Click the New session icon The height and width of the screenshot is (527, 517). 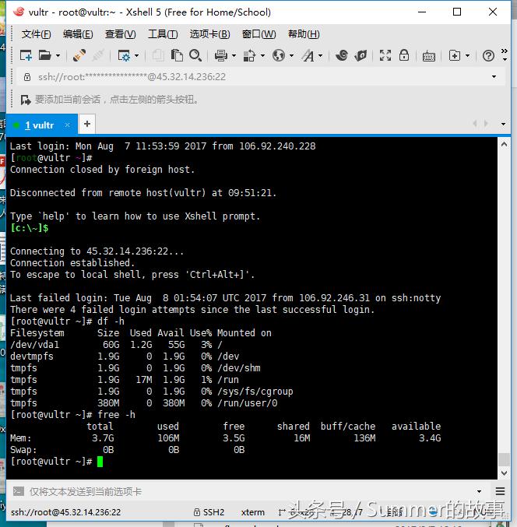click(26, 55)
